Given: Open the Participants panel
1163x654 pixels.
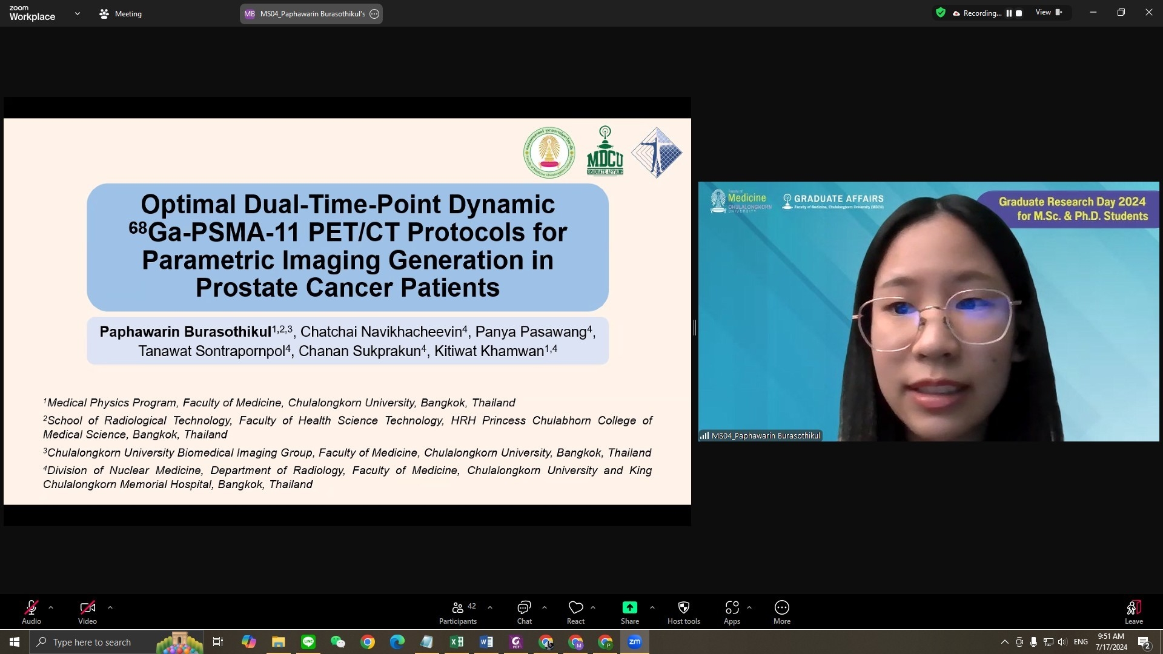Looking at the screenshot, I should pos(457,612).
